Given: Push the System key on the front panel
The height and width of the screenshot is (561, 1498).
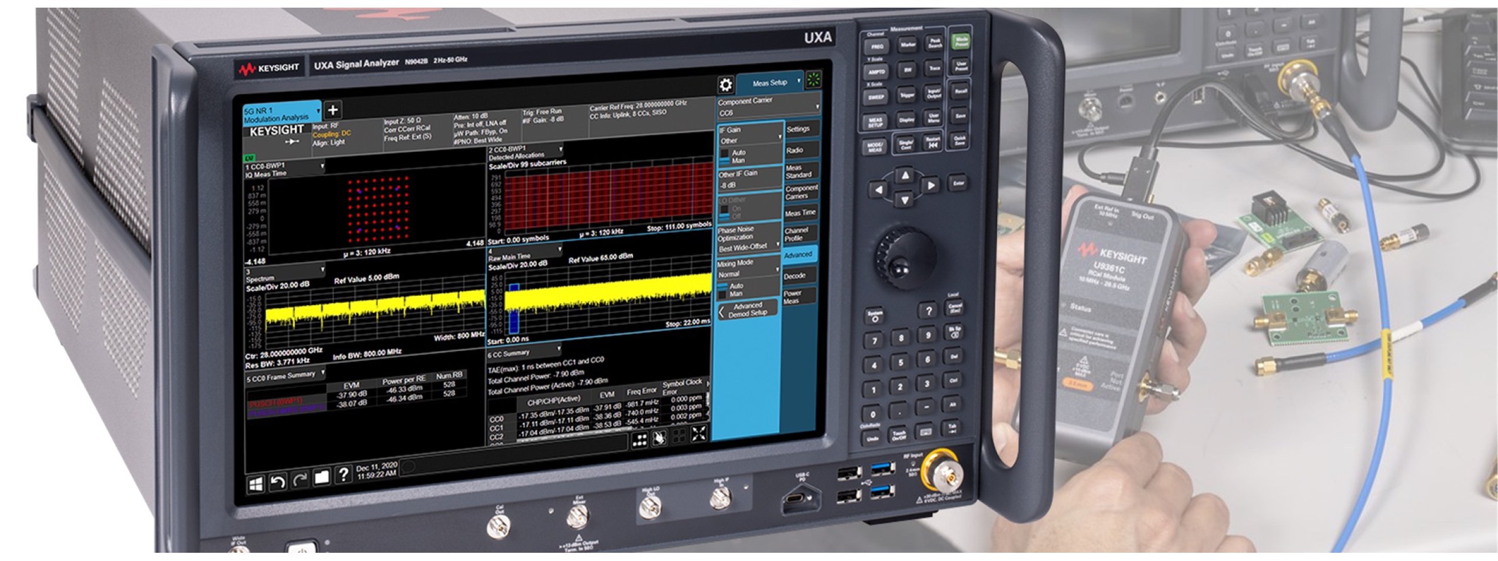Looking at the screenshot, I should click(x=875, y=316).
